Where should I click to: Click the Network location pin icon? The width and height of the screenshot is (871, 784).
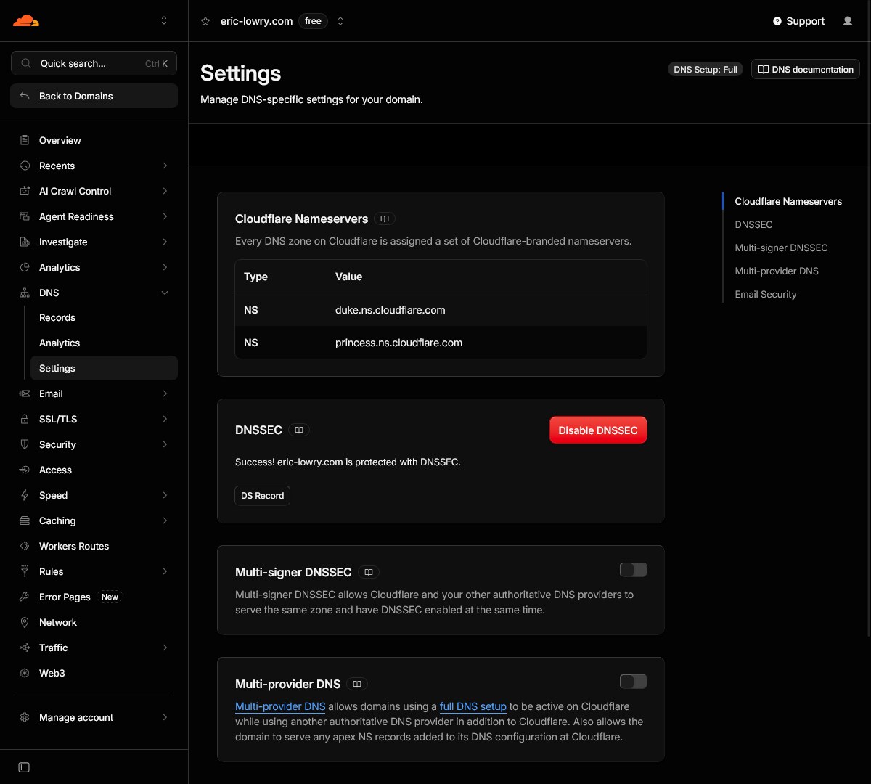25,622
